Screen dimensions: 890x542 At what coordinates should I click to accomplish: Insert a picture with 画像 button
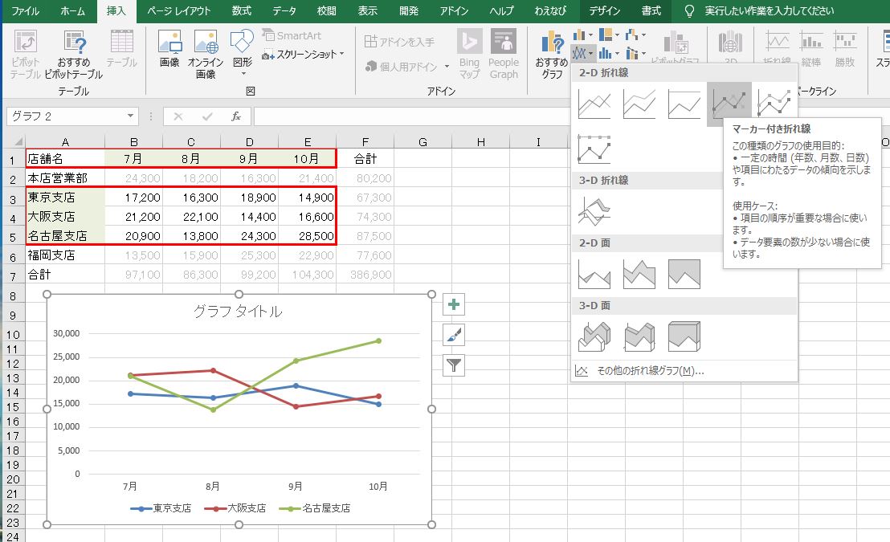169,50
